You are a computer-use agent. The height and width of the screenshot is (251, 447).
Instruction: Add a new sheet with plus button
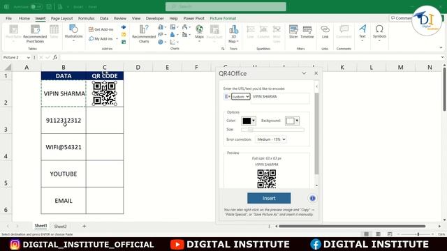[84, 226]
